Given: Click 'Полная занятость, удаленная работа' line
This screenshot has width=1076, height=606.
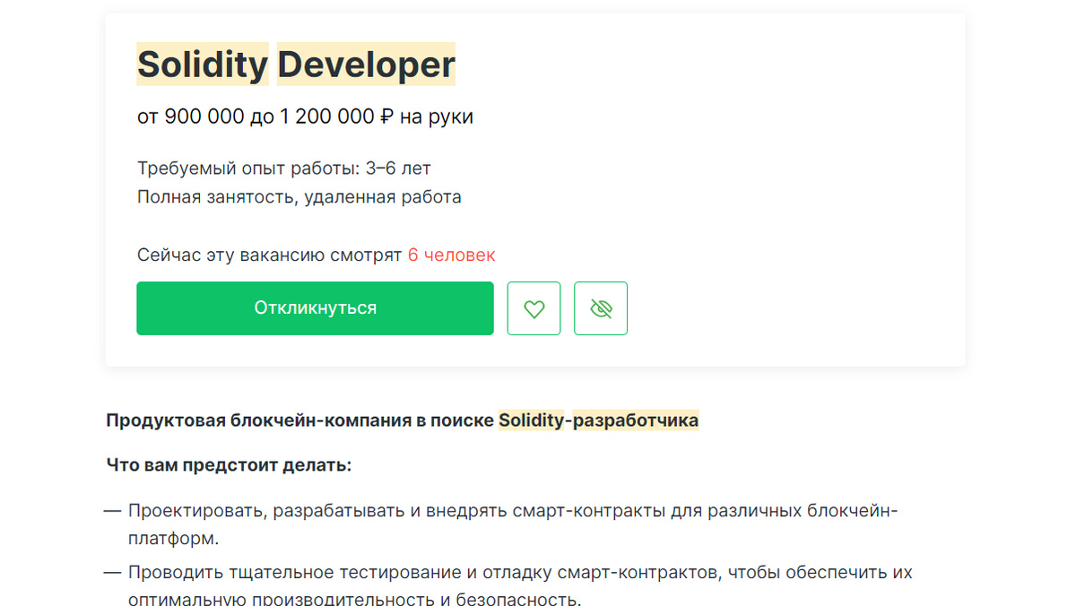Looking at the screenshot, I should (x=299, y=196).
